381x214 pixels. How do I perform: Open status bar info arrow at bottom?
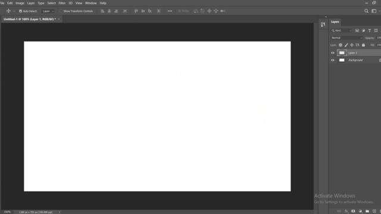60,212
